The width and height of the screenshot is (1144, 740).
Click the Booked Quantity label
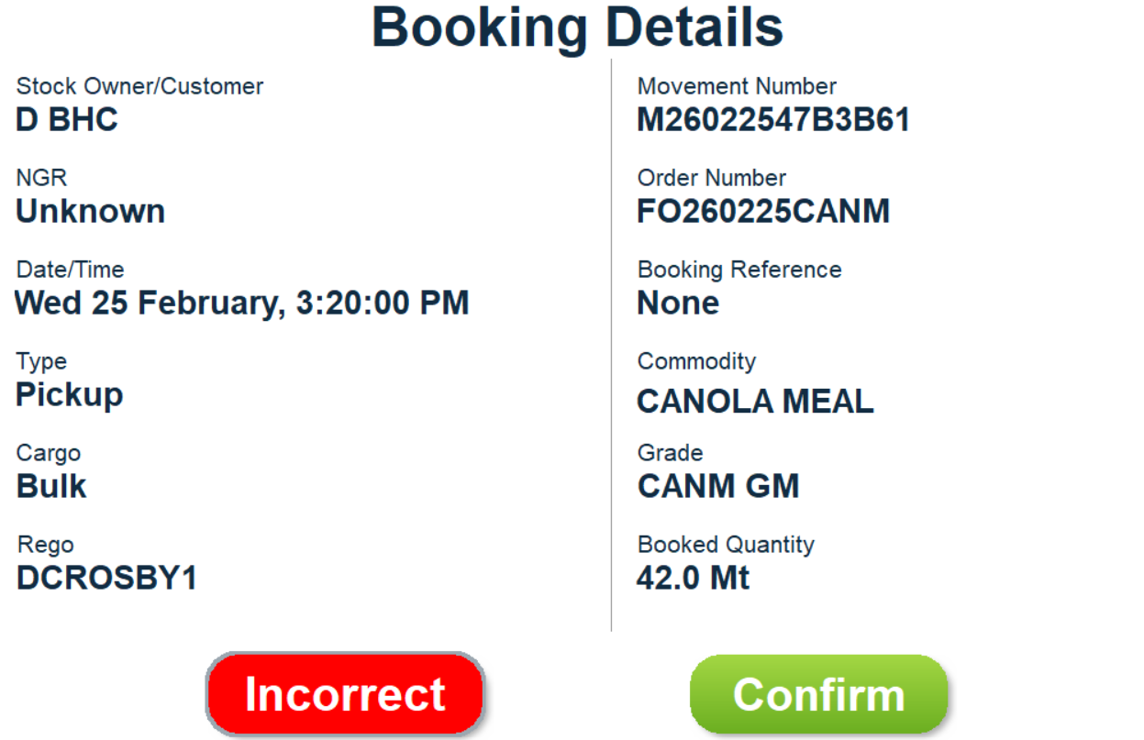coord(726,545)
